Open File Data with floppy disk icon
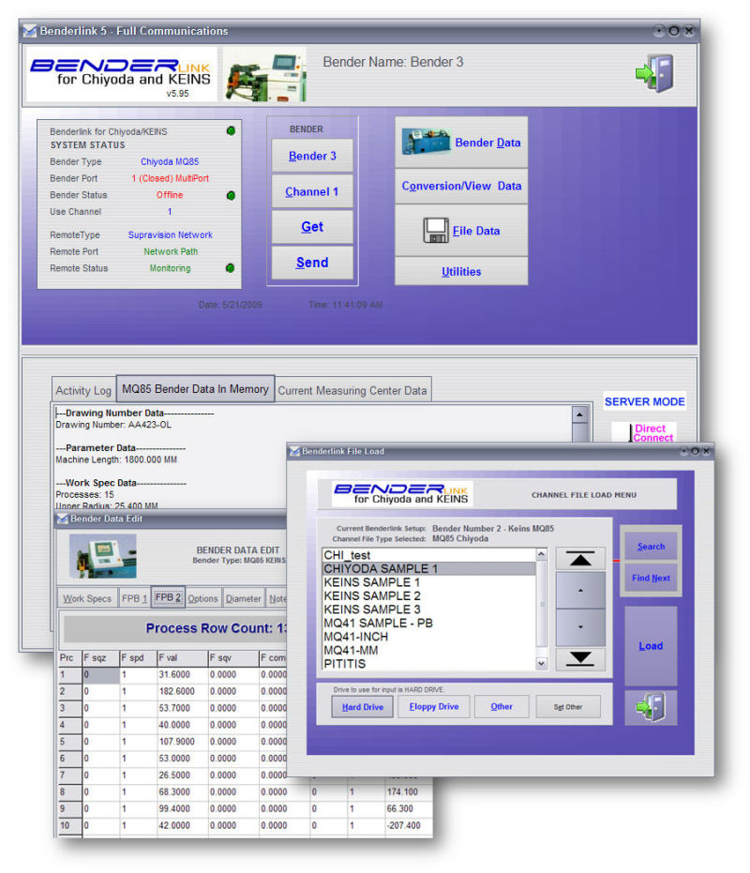Image resolution: width=750 pixels, height=873 pixels. [460, 231]
